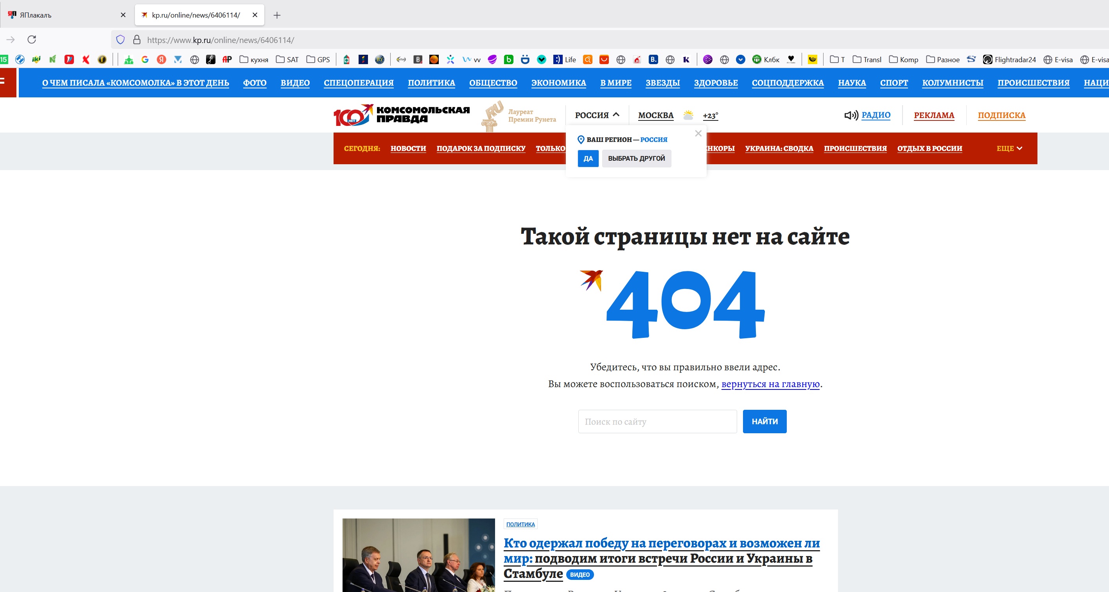This screenshot has height=592, width=1109.
Task: Close the ЯПлакалъ tab
Action: (123, 15)
